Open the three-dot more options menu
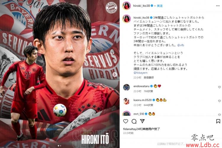 coord(218,6)
